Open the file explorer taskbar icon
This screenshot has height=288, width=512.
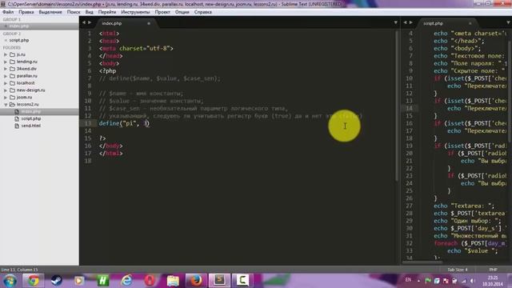tap(173, 281)
